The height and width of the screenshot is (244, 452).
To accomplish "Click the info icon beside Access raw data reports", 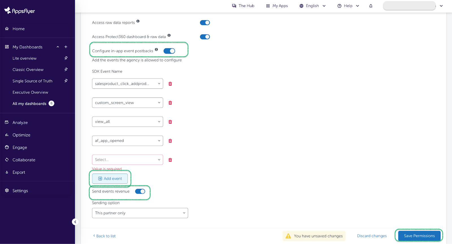I will [x=138, y=21].
